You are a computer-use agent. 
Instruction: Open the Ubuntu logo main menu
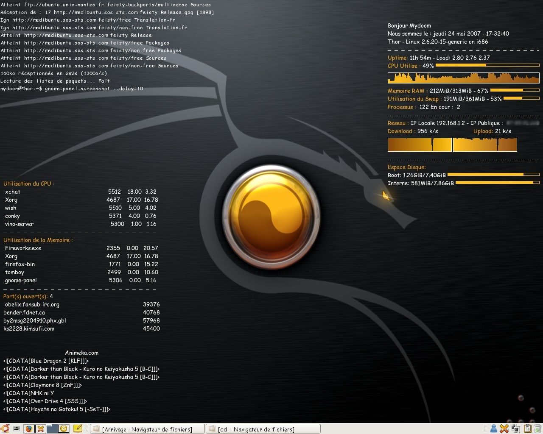coord(5,428)
